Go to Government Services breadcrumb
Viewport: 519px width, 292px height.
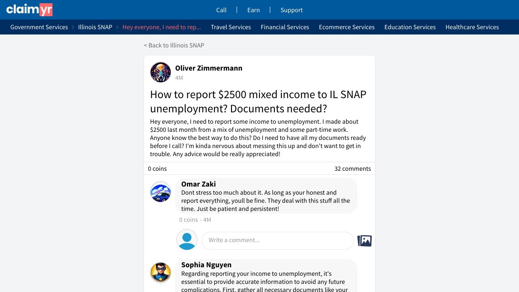[x=39, y=27]
